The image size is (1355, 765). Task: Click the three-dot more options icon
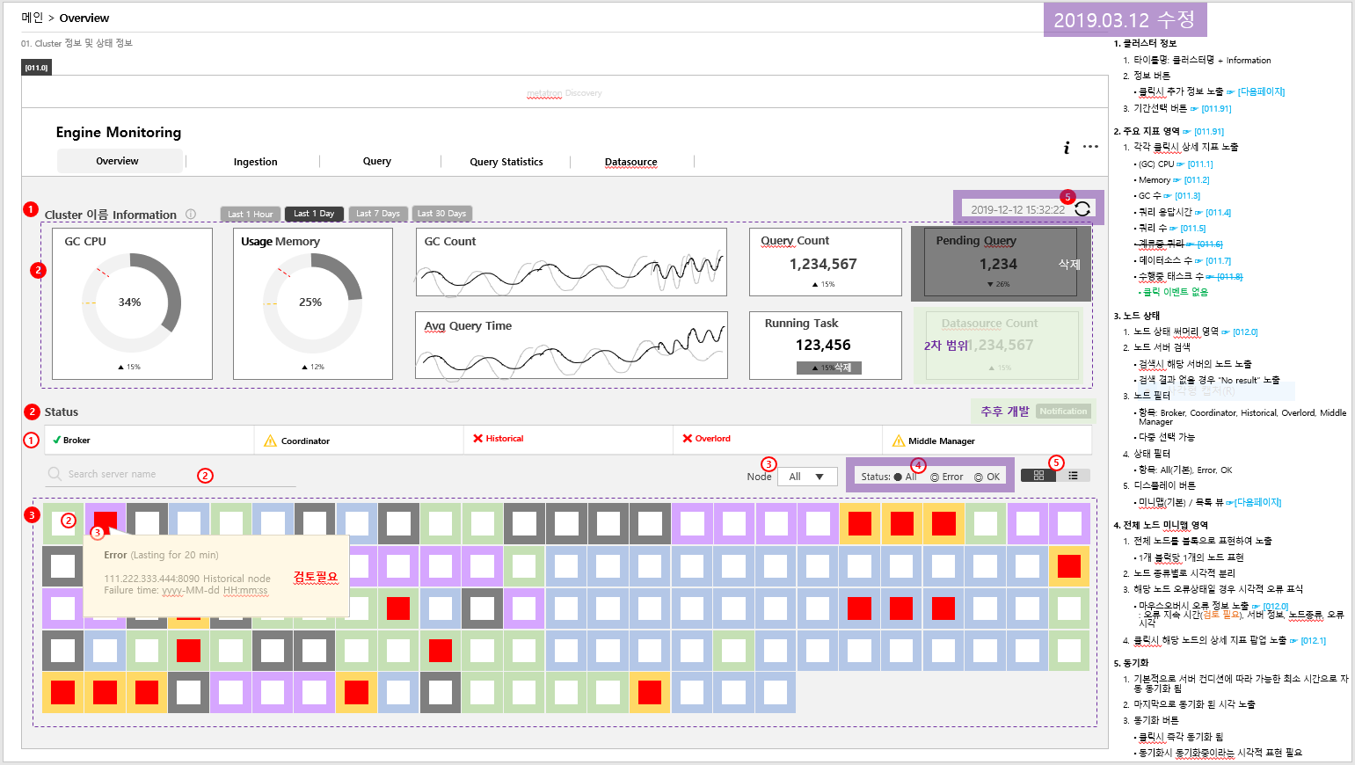pos(1090,147)
